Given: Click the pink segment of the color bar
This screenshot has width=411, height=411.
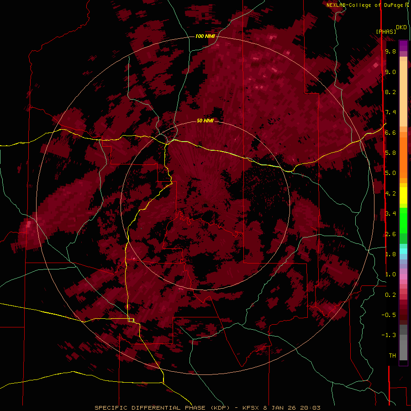Looking at the screenshot, I should pos(403,277).
